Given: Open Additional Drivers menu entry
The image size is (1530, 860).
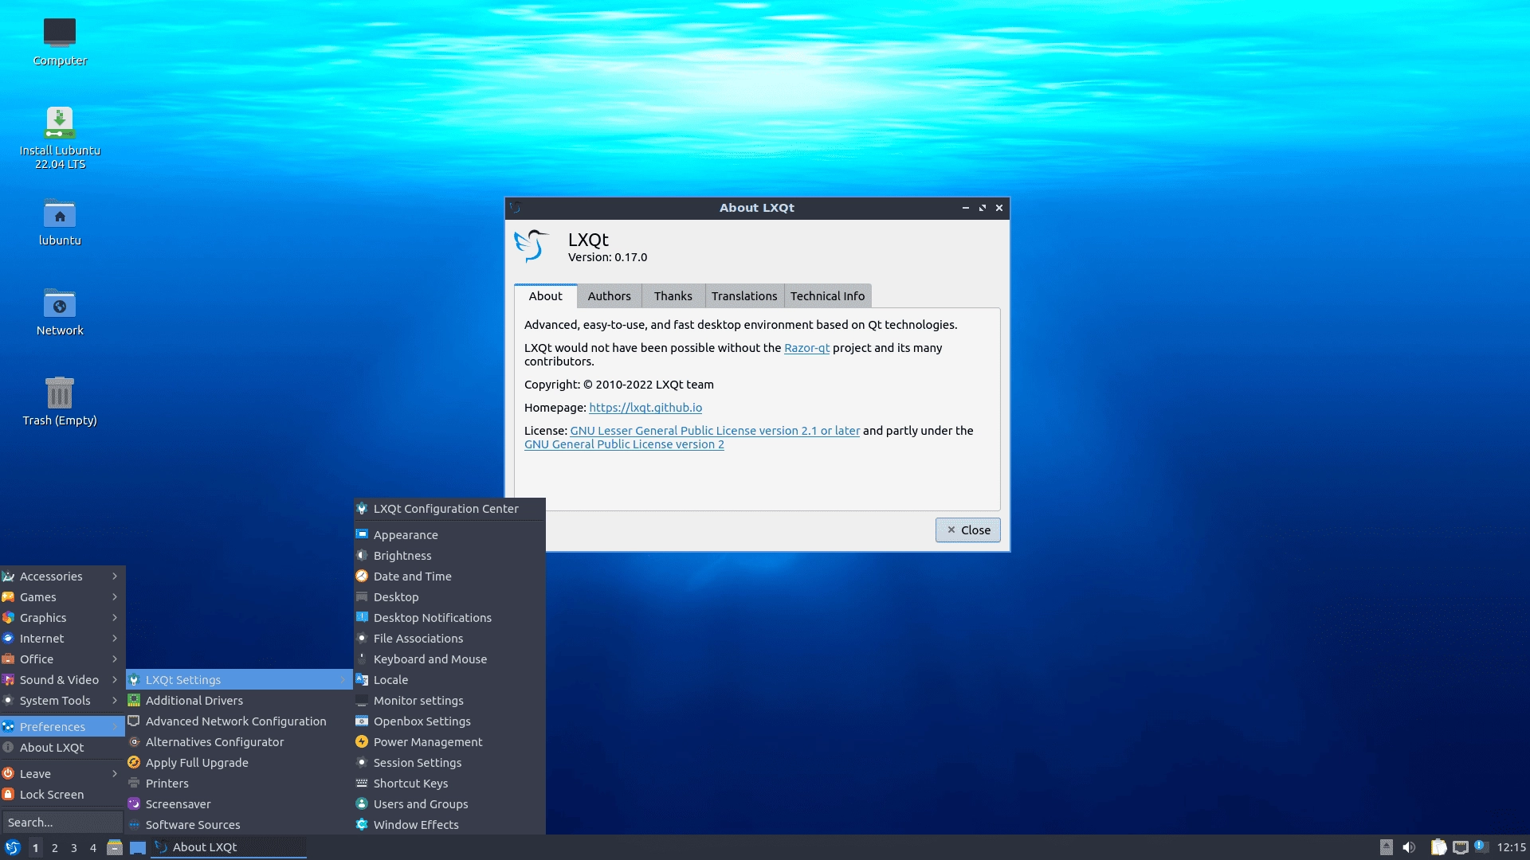Looking at the screenshot, I should pyautogui.click(x=239, y=700).
